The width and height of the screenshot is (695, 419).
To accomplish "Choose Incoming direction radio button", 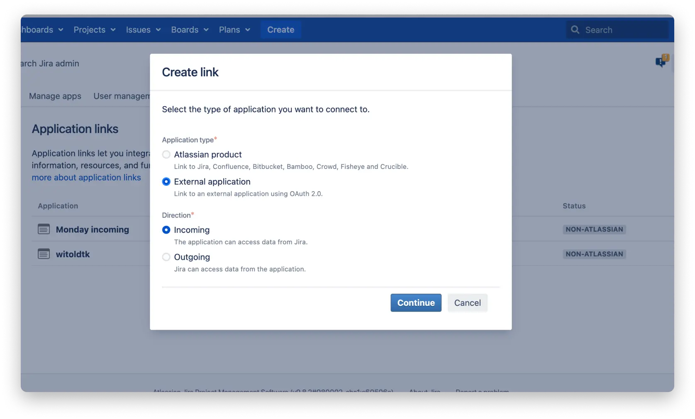I will click(x=166, y=230).
